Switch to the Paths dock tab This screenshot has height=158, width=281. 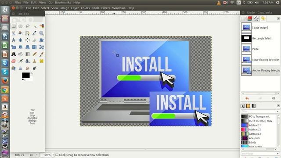click(256, 18)
